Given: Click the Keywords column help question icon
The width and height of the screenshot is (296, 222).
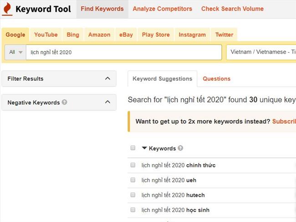Looking at the screenshot, I should (x=180, y=148).
